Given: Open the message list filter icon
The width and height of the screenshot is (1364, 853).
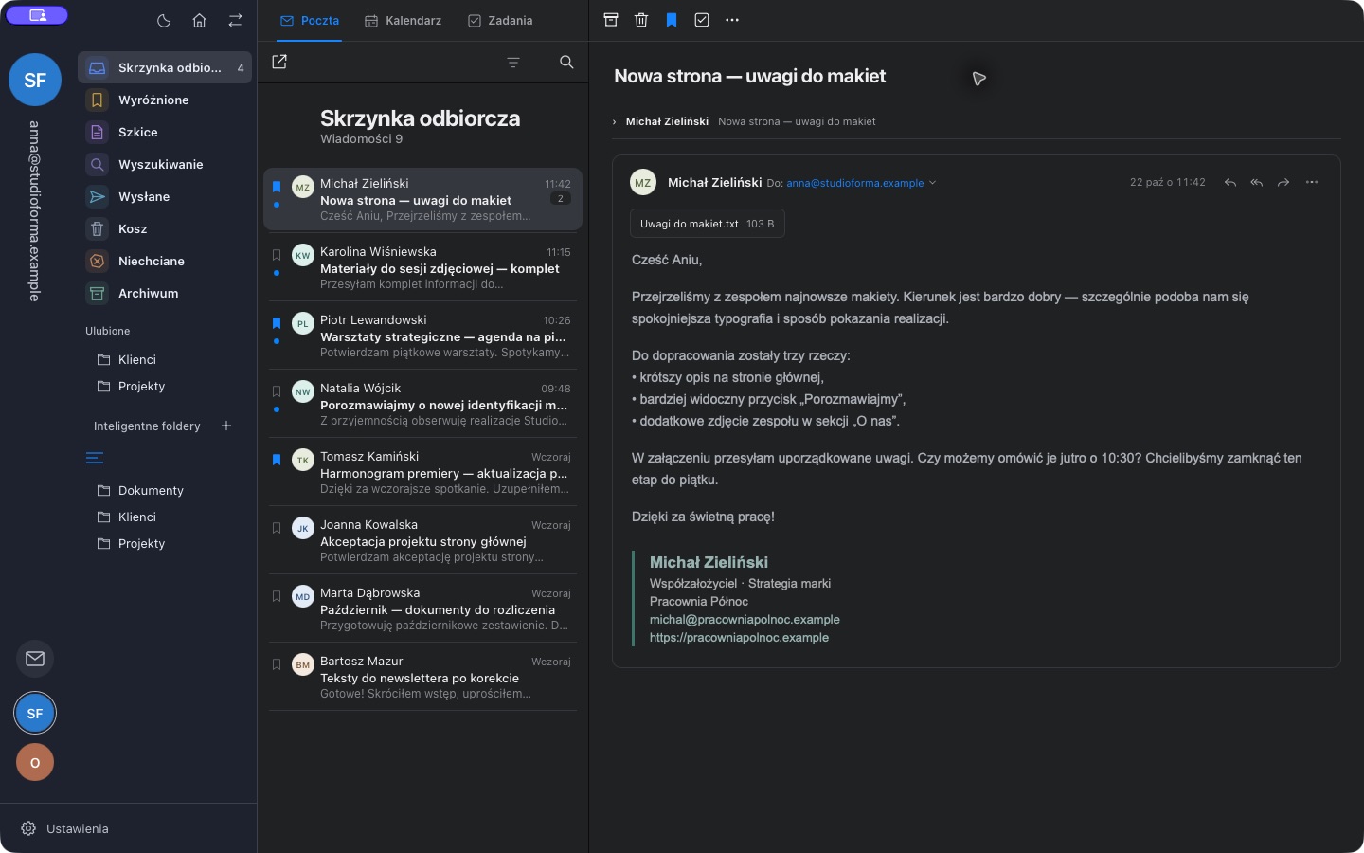Looking at the screenshot, I should 513,62.
